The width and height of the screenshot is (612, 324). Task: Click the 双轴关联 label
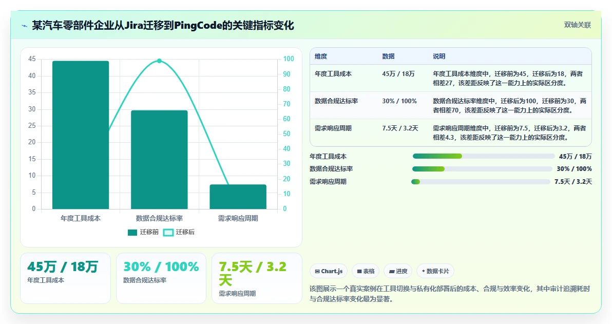(577, 25)
